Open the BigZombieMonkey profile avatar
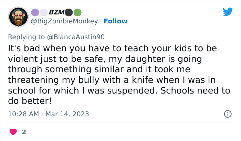Viewport: 241px width, 141px height. pos(18,17)
